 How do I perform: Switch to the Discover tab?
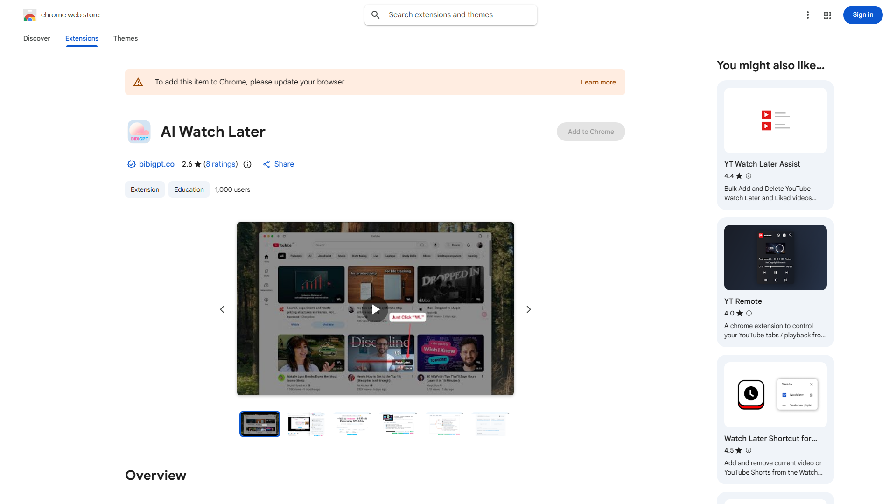36,38
